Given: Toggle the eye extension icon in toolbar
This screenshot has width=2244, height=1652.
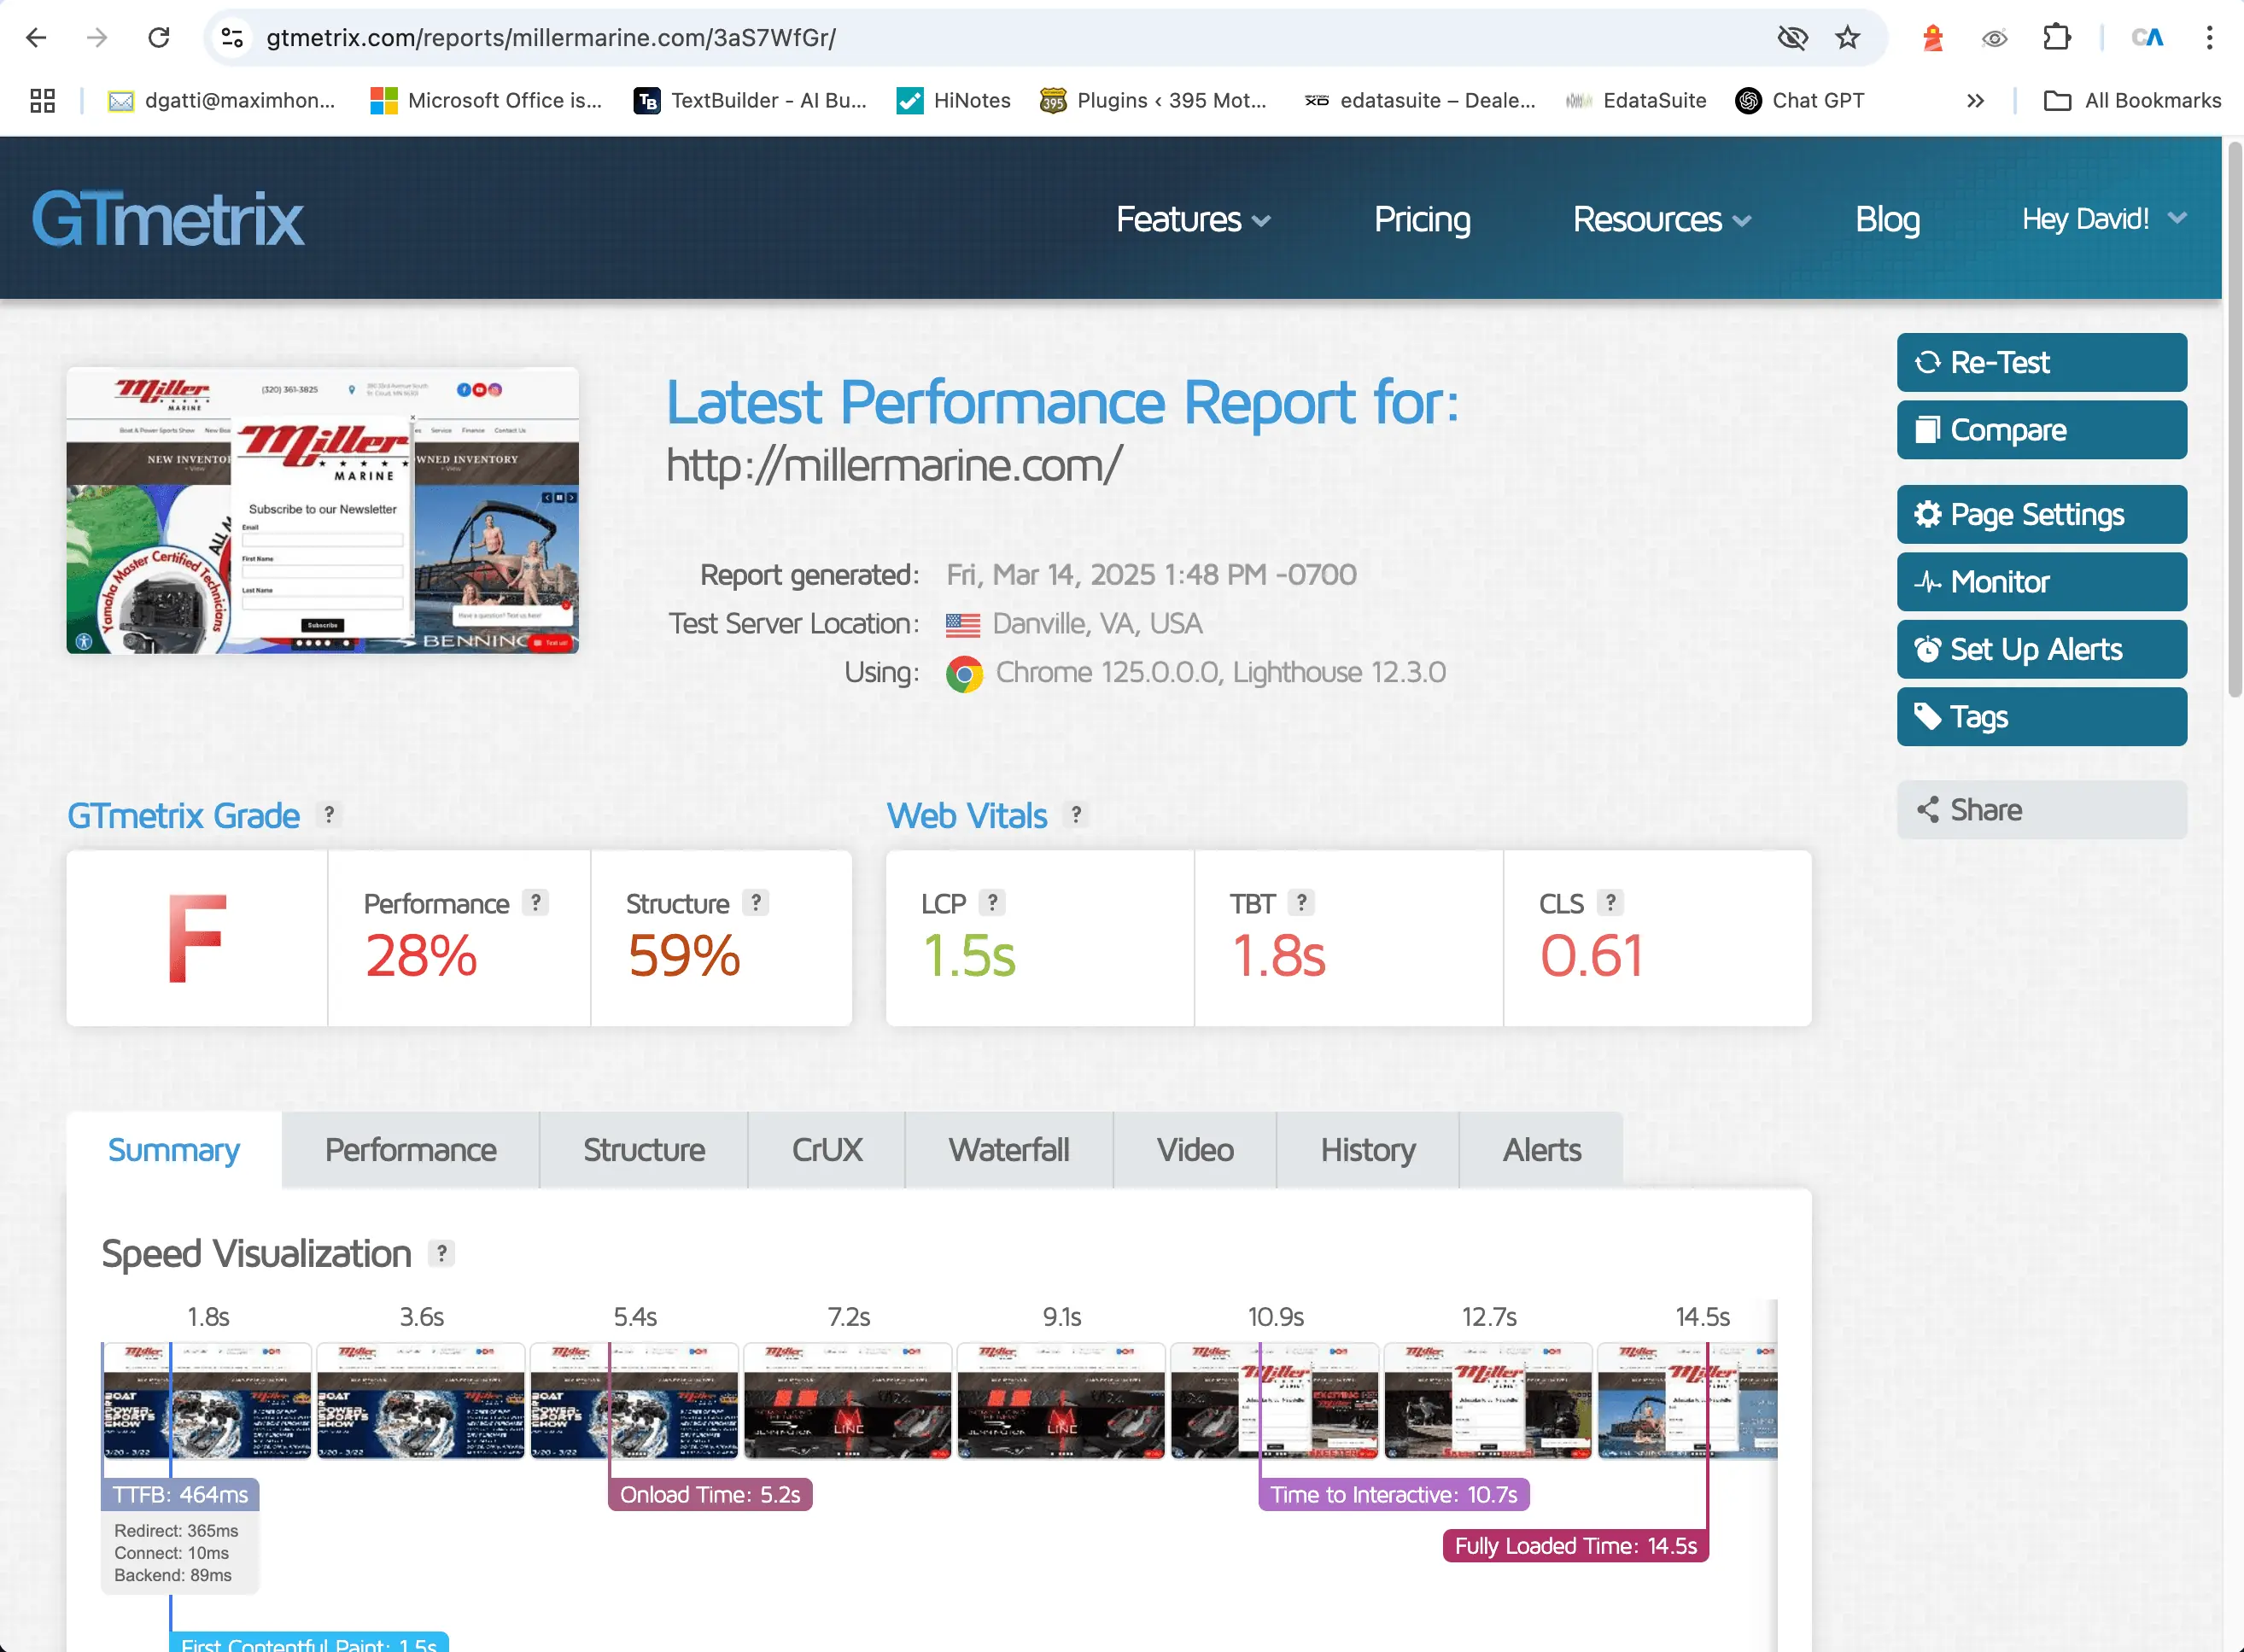Looking at the screenshot, I should pos(1994,38).
